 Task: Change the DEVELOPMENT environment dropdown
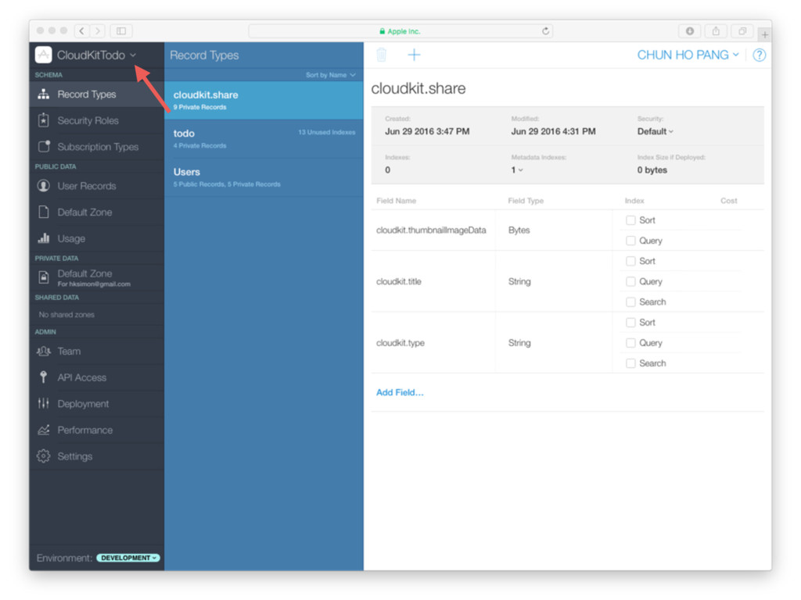click(128, 558)
